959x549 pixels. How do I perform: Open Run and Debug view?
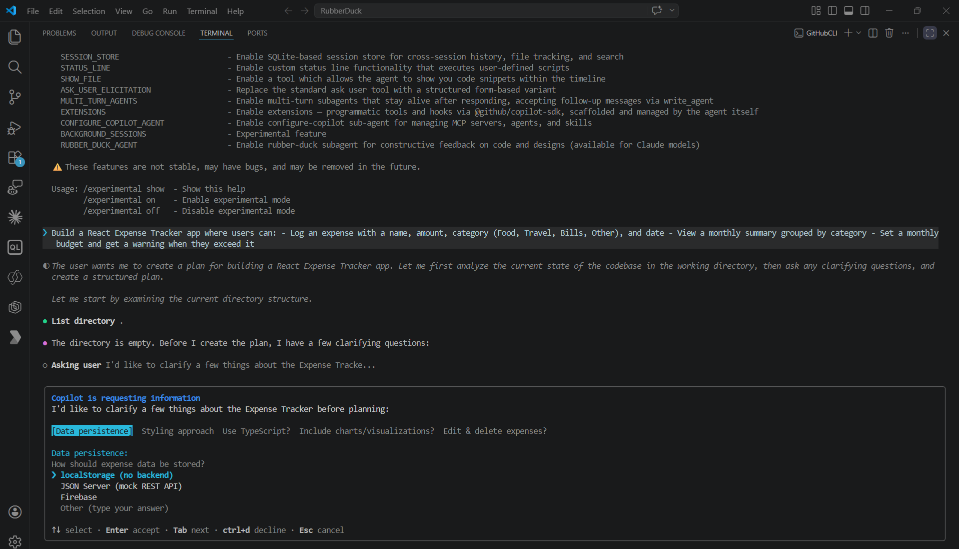(15, 128)
